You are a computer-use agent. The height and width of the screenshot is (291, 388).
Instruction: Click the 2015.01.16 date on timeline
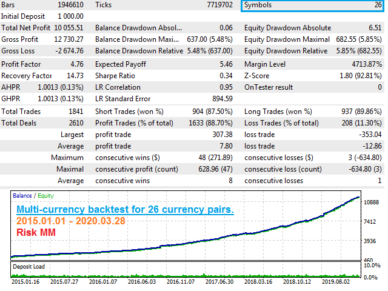[25, 281]
